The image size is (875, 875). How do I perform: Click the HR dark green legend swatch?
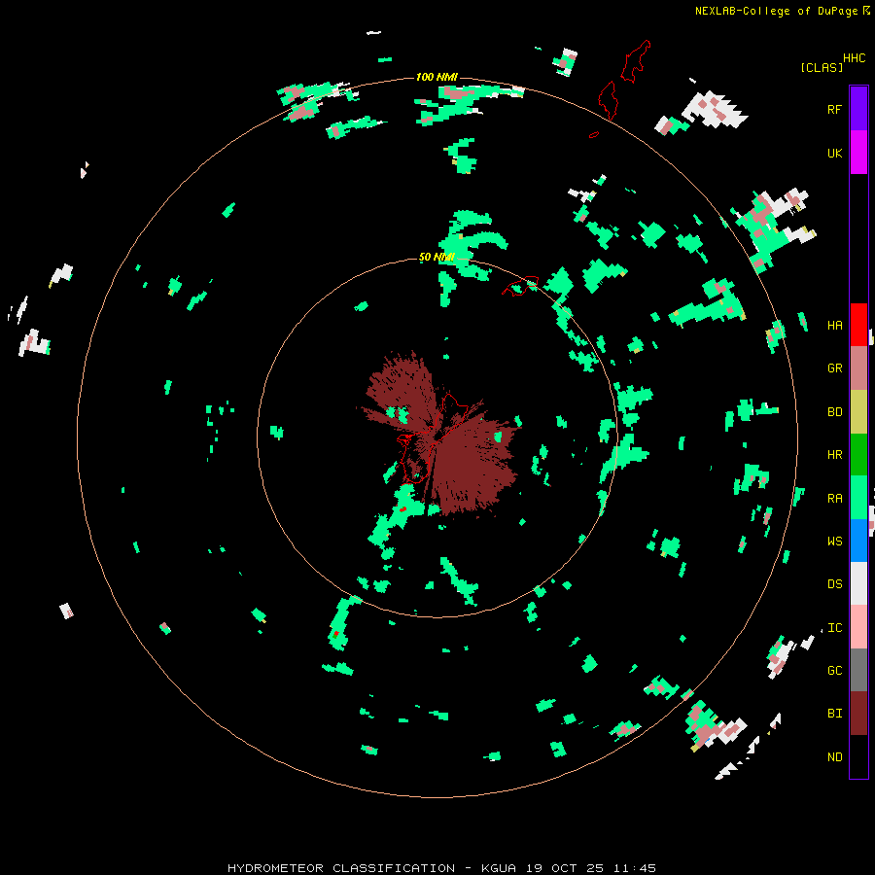[x=858, y=454]
